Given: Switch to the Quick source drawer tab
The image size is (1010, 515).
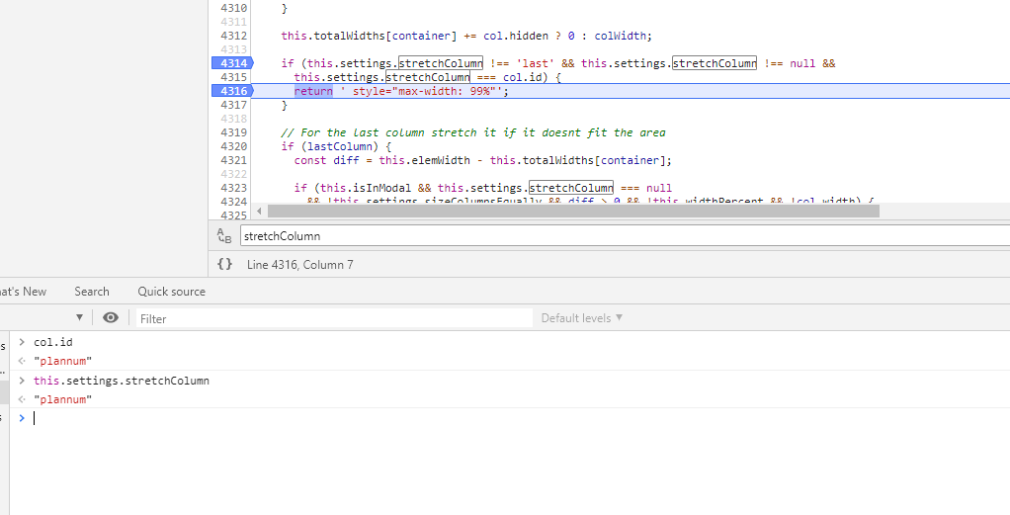Looking at the screenshot, I should click(x=171, y=292).
